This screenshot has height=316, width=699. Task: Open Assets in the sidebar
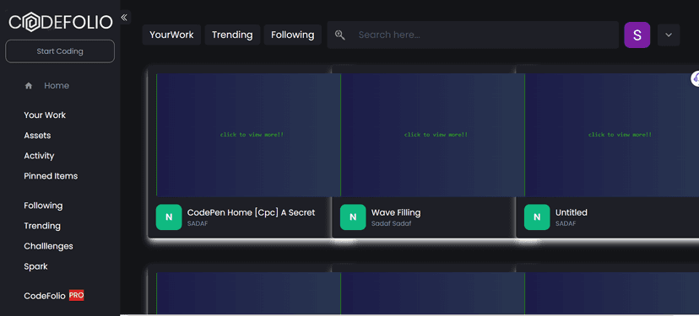[x=37, y=136]
